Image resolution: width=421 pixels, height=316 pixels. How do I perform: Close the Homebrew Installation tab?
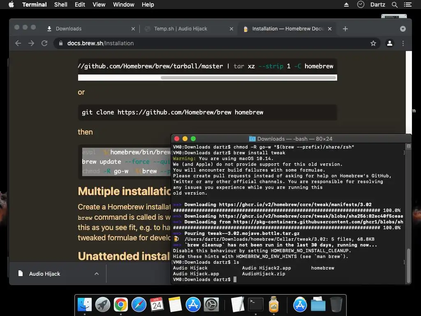pyautogui.click(x=330, y=29)
